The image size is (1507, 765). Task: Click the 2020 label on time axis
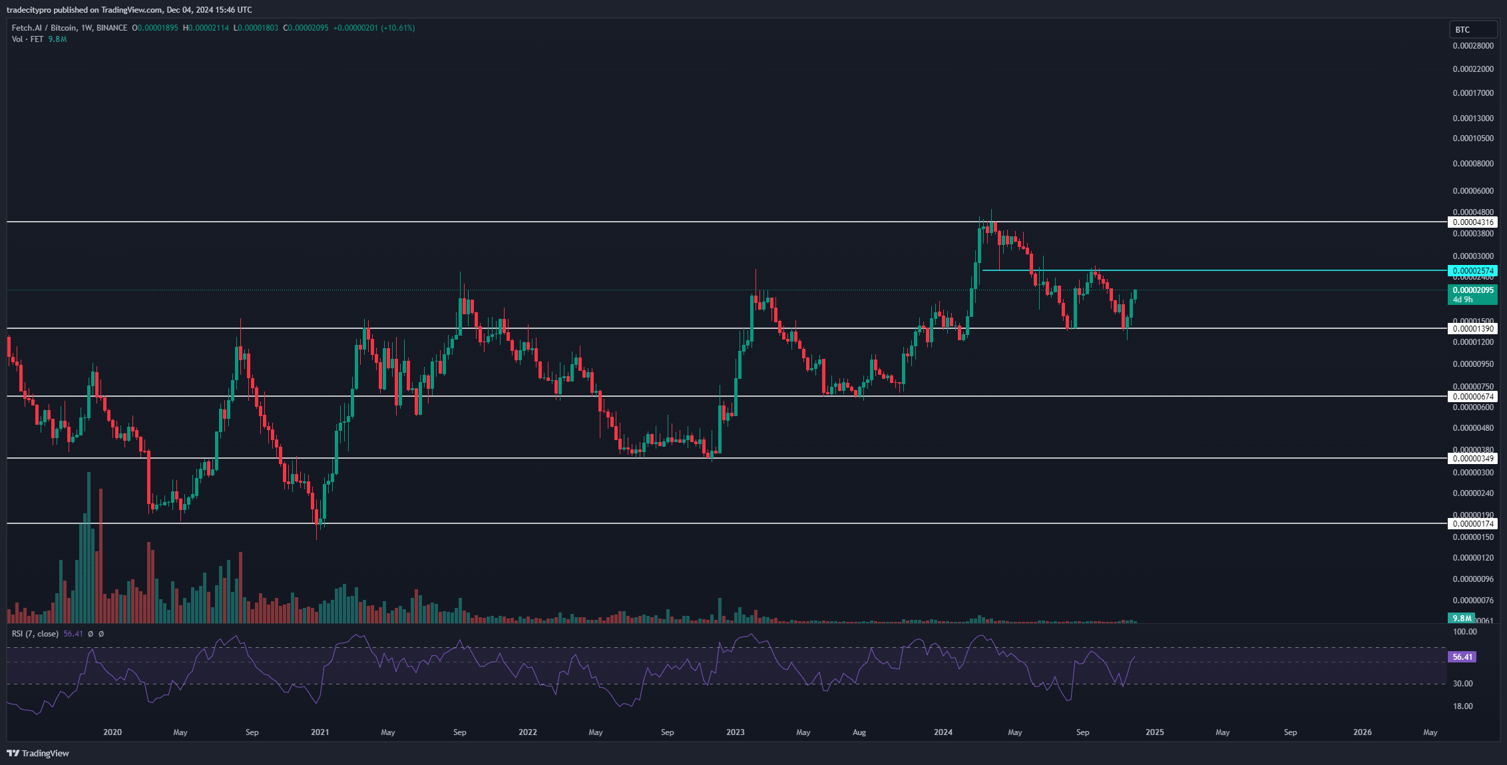pyautogui.click(x=112, y=732)
